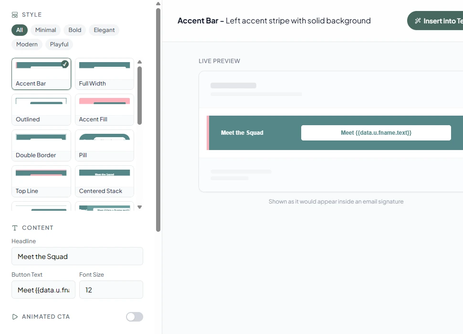This screenshot has height=334, width=463.
Task: Click the Content section text icon
Action: [x=15, y=228]
